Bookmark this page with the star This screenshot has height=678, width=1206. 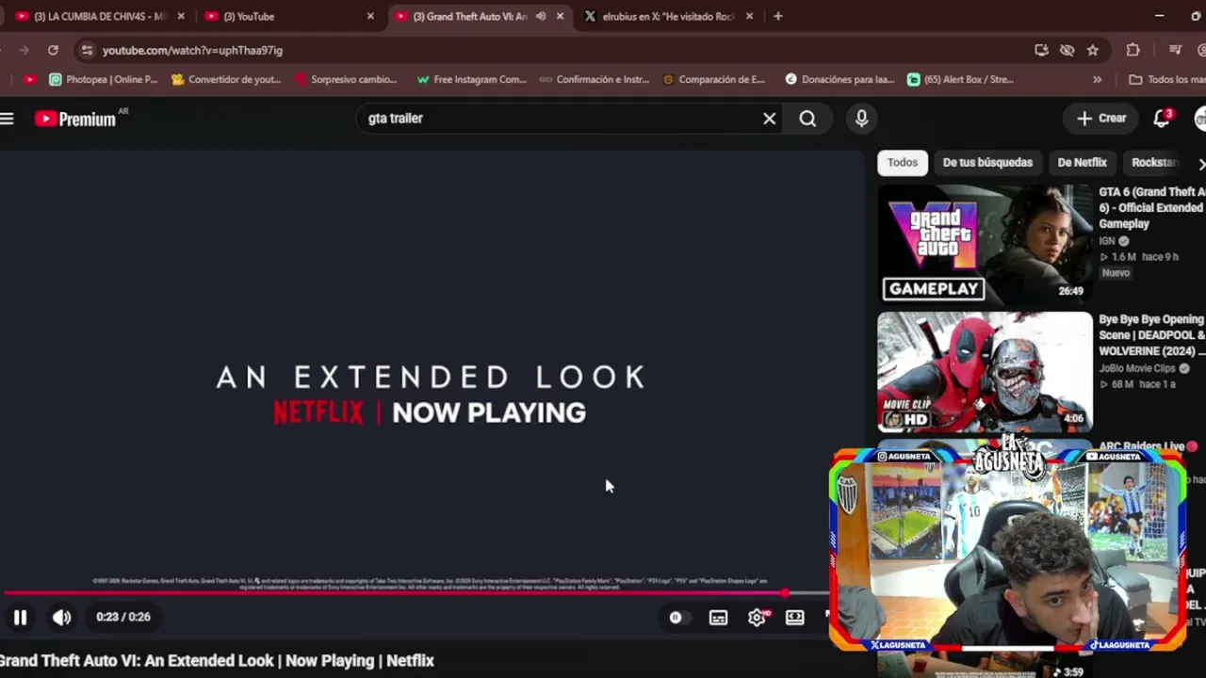point(1092,50)
